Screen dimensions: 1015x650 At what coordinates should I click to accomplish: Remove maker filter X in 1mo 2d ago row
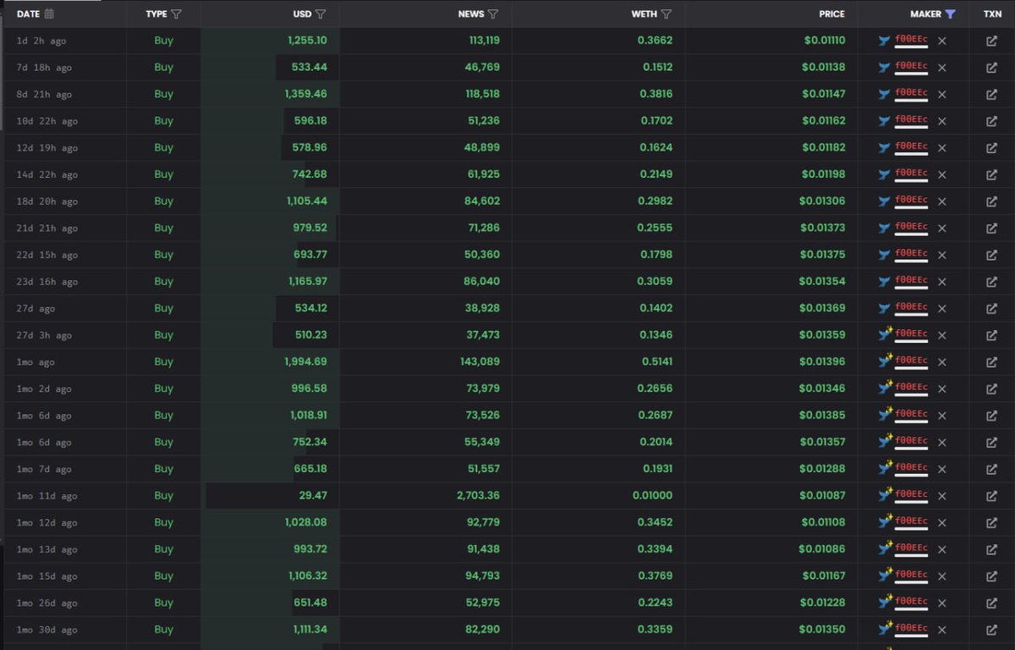pyautogui.click(x=941, y=389)
